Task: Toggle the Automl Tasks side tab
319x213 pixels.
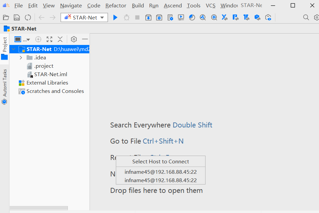Action: [4, 87]
